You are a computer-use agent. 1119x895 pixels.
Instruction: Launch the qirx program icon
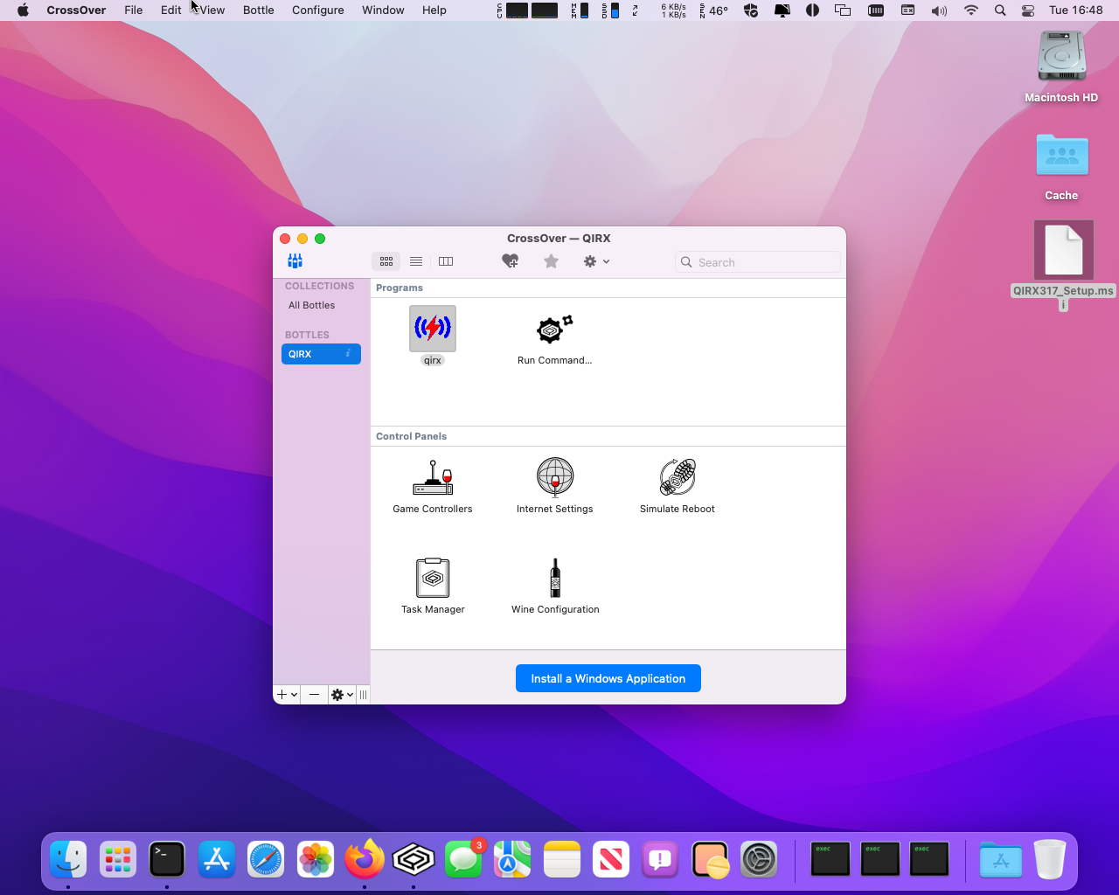[433, 329]
